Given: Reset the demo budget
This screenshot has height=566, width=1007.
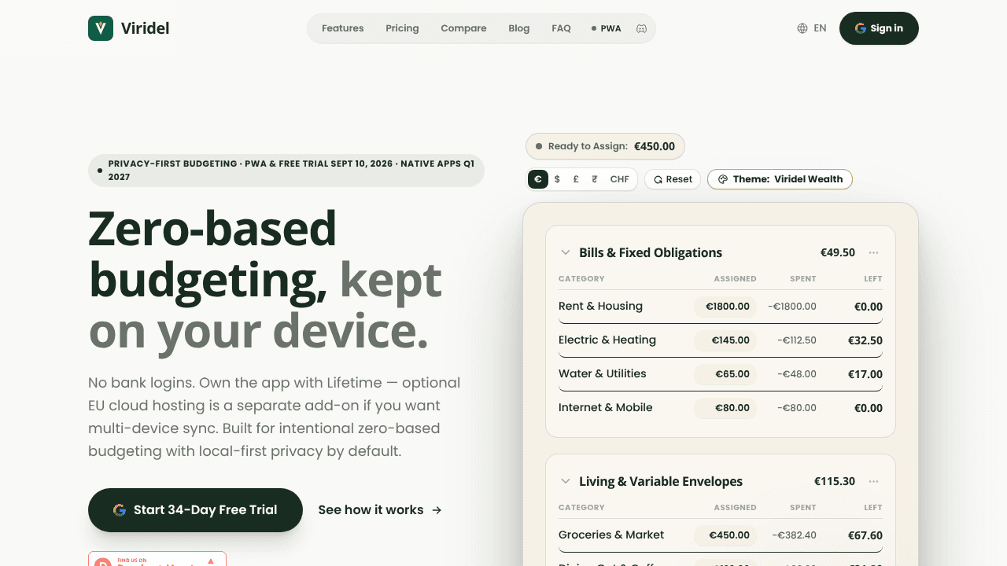Looking at the screenshot, I should click(x=673, y=179).
